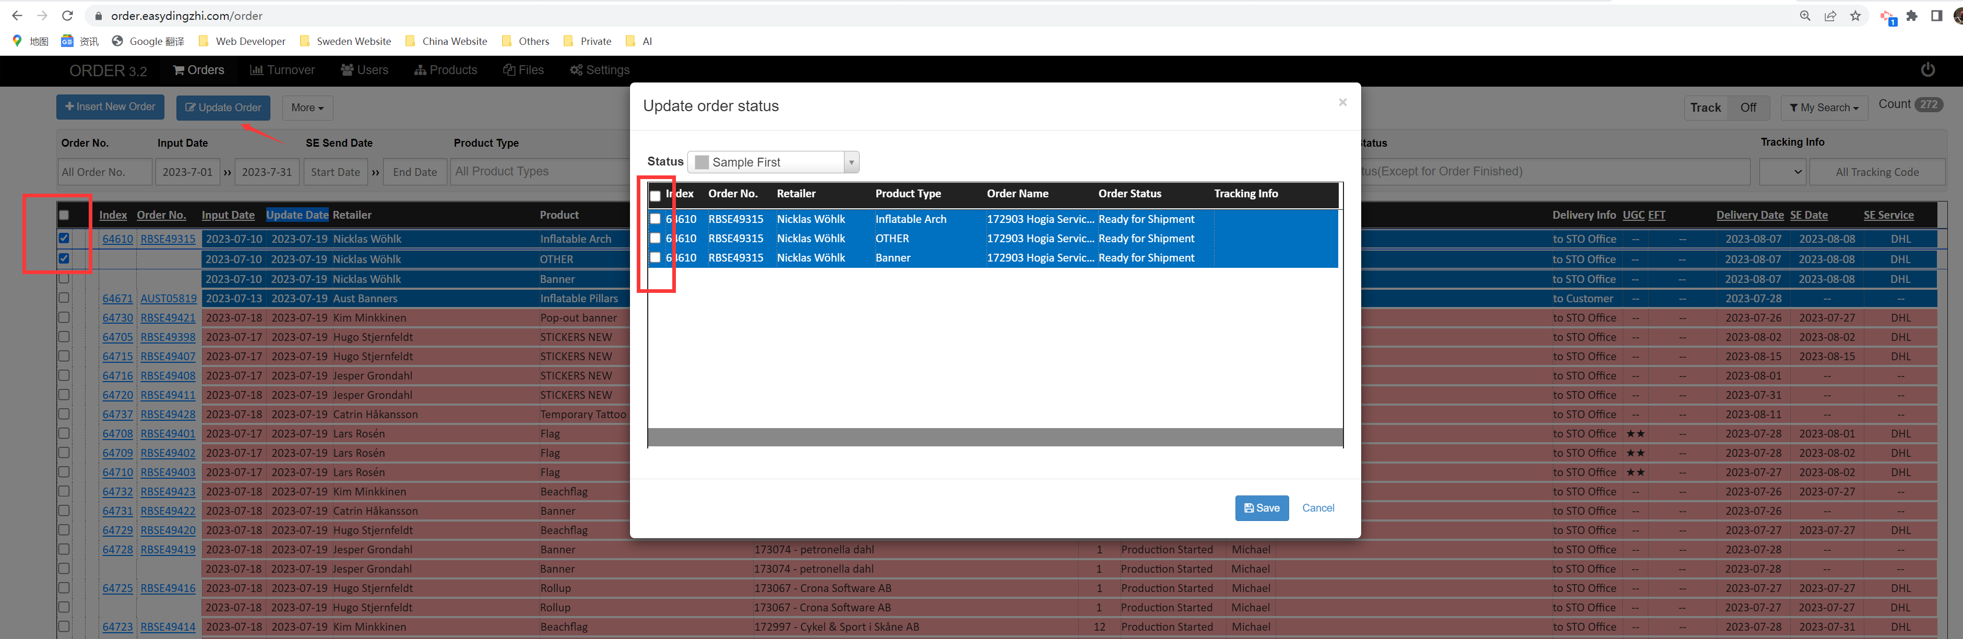This screenshot has height=639, width=1963.
Task: Click the browser zoom magnifier icon
Action: (1804, 15)
